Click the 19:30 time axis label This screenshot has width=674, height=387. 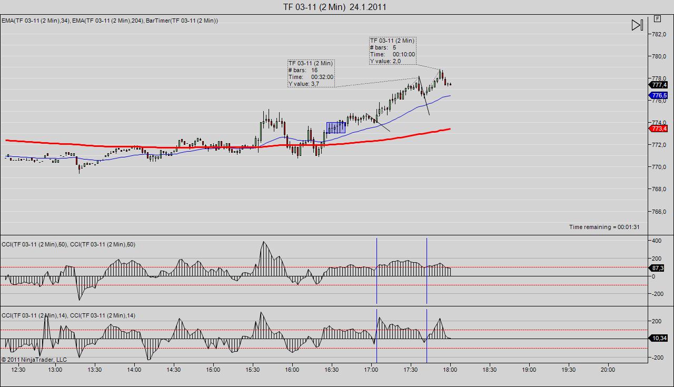[x=569, y=370]
